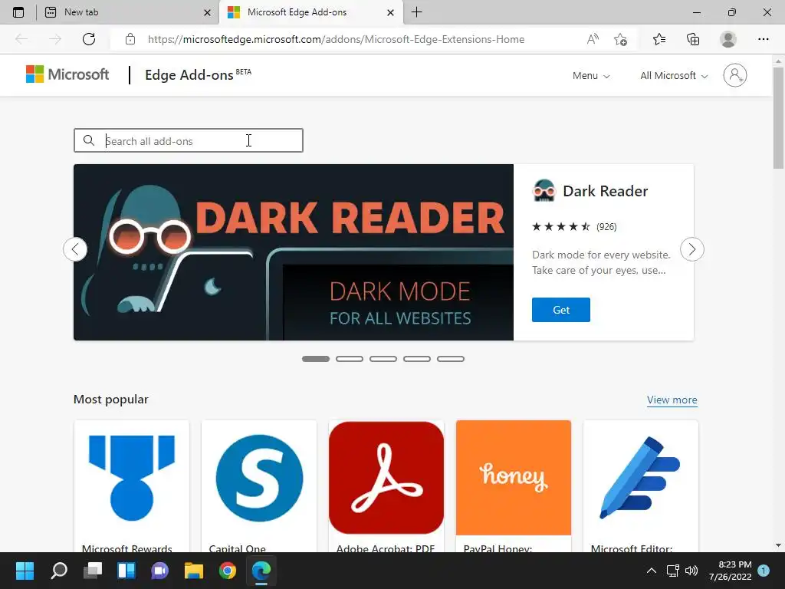Select the fourth carousel indicator
Screen dimensions: 785x589
pos(417,359)
